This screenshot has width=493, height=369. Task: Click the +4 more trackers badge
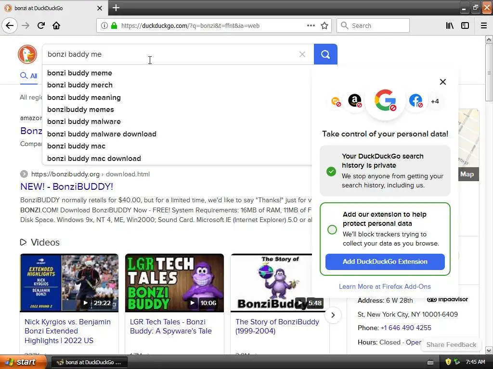click(x=435, y=101)
